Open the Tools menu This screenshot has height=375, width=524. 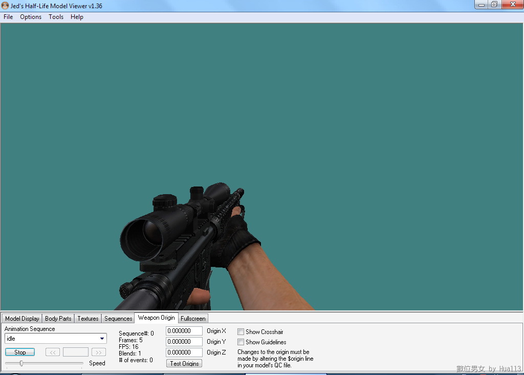56,17
